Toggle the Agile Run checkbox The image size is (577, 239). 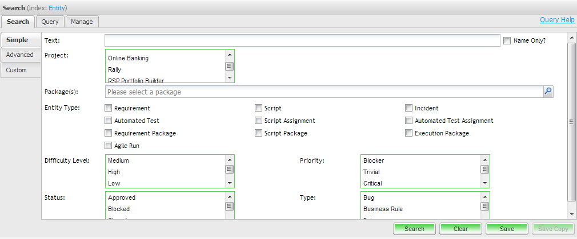[109, 146]
